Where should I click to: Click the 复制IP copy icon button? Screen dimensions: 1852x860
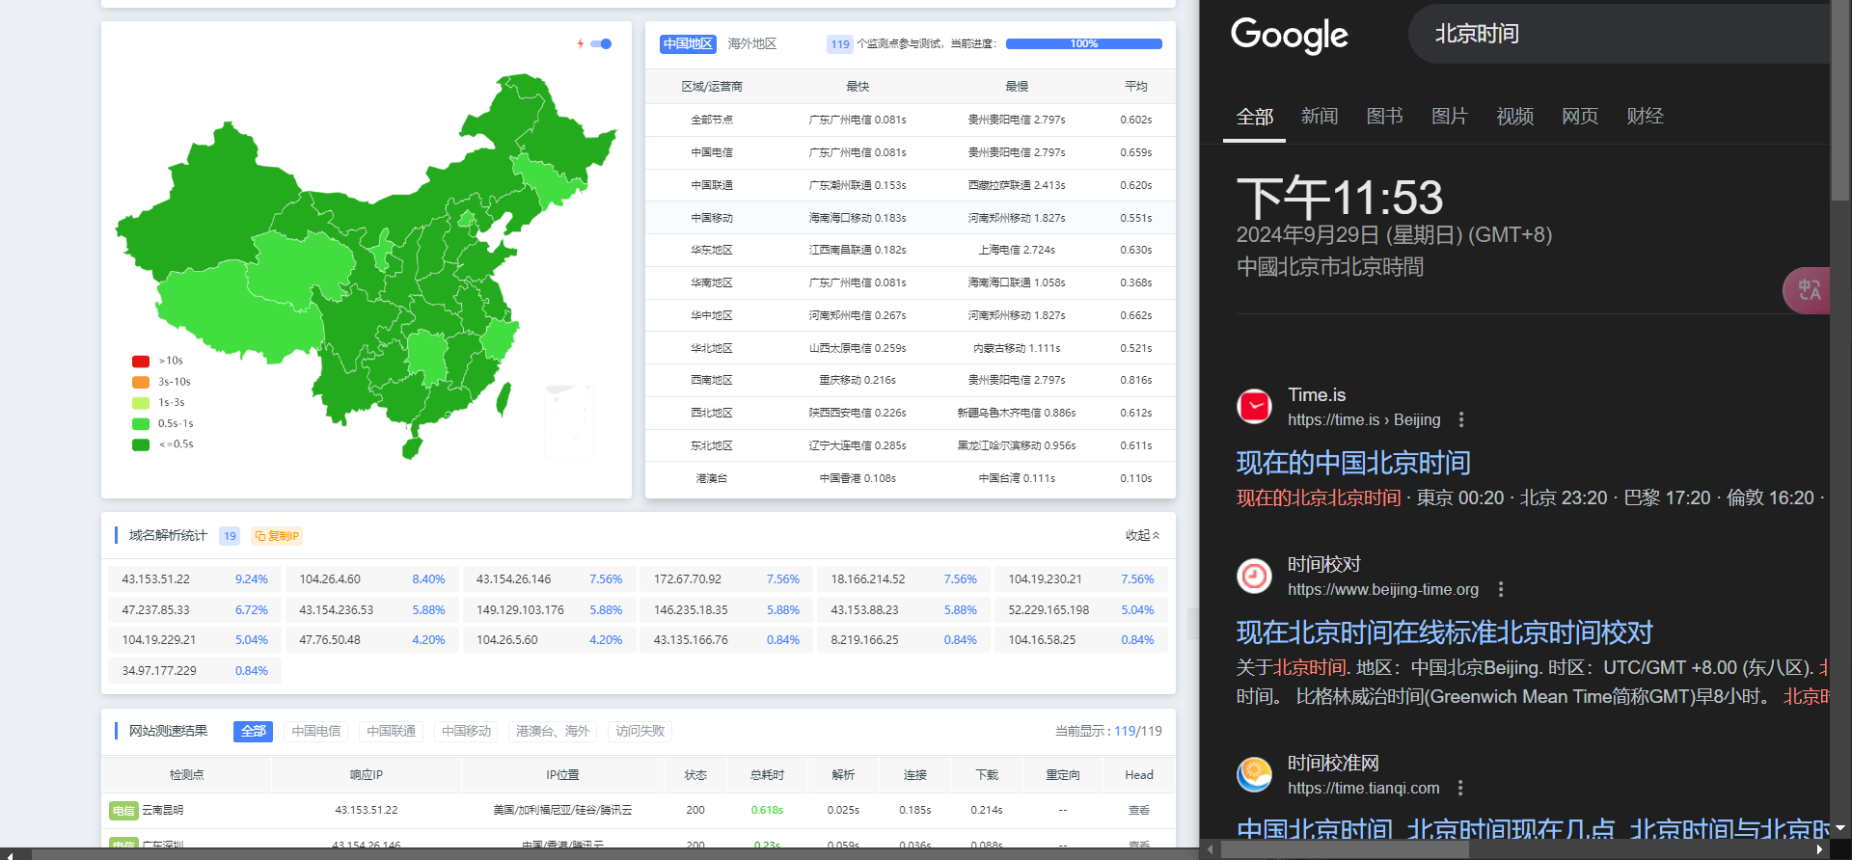(x=278, y=536)
